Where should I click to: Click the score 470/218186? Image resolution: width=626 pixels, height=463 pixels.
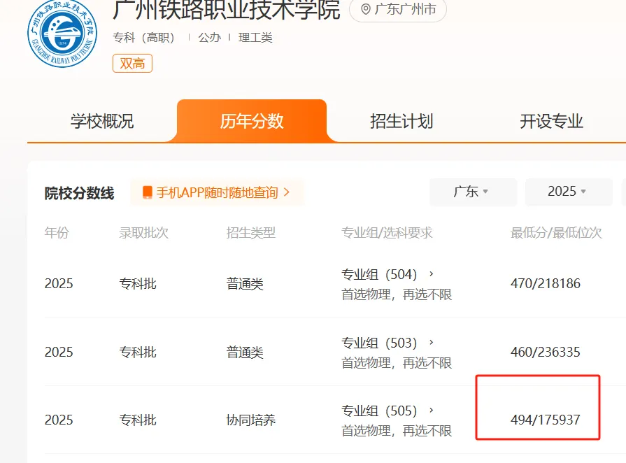coord(546,283)
